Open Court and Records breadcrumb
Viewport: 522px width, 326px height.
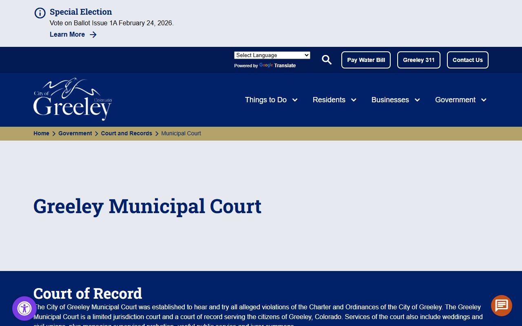point(126,133)
